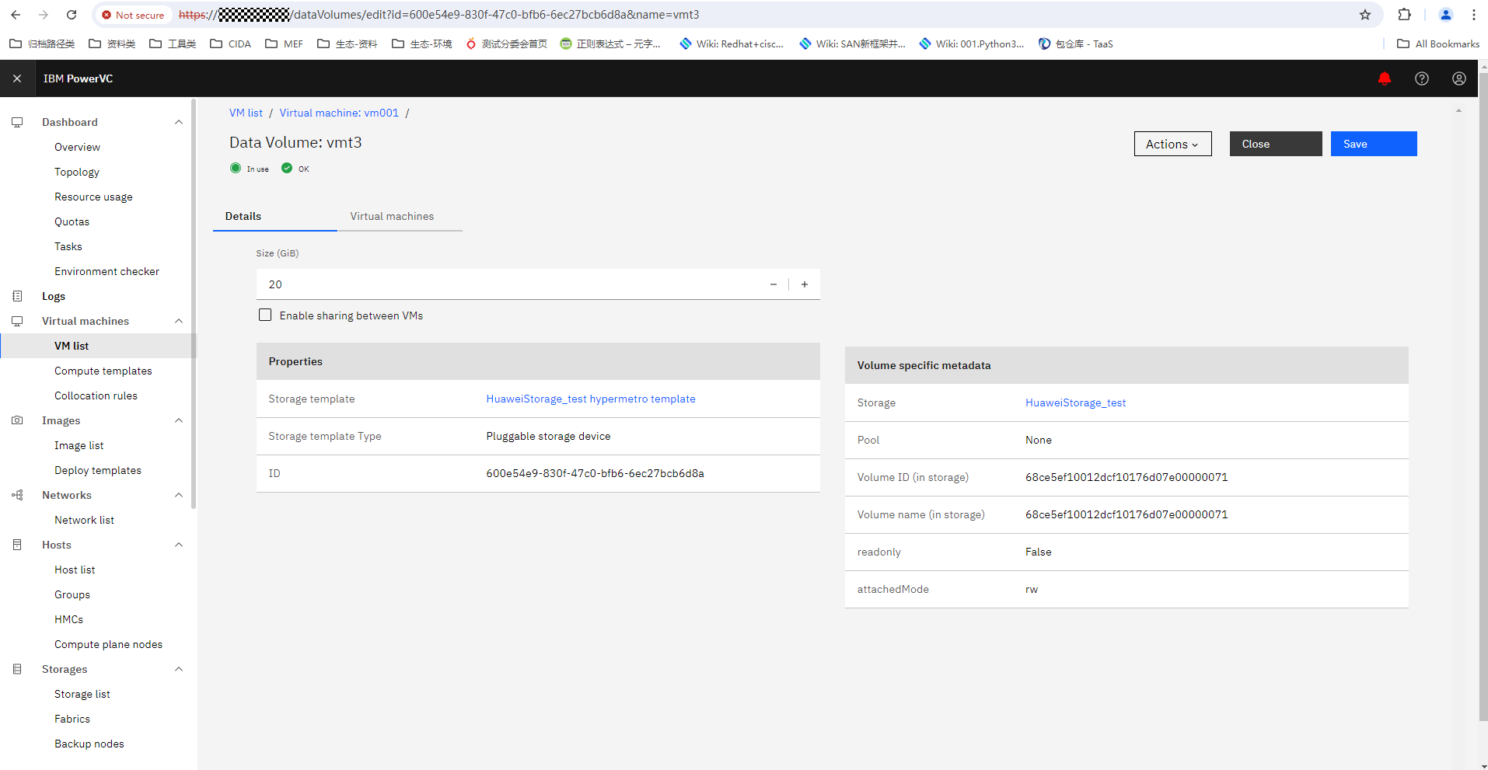Open Topology in sidebar
Image resolution: width=1488 pixels, height=770 pixels.
point(77,172)
